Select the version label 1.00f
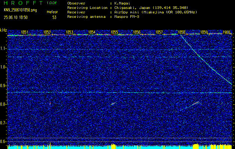This screenshot has height=149, width=235. coord(52,3)
